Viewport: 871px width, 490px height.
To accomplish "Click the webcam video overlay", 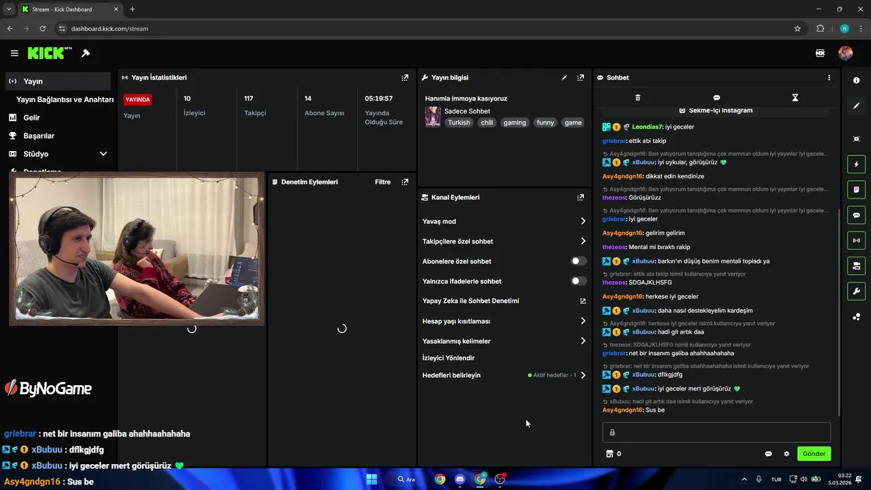I will click(x=137, y=248).
